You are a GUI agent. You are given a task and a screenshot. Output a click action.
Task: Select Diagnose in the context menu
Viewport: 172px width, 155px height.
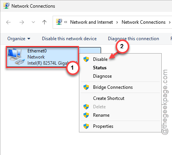coord(103,76)
